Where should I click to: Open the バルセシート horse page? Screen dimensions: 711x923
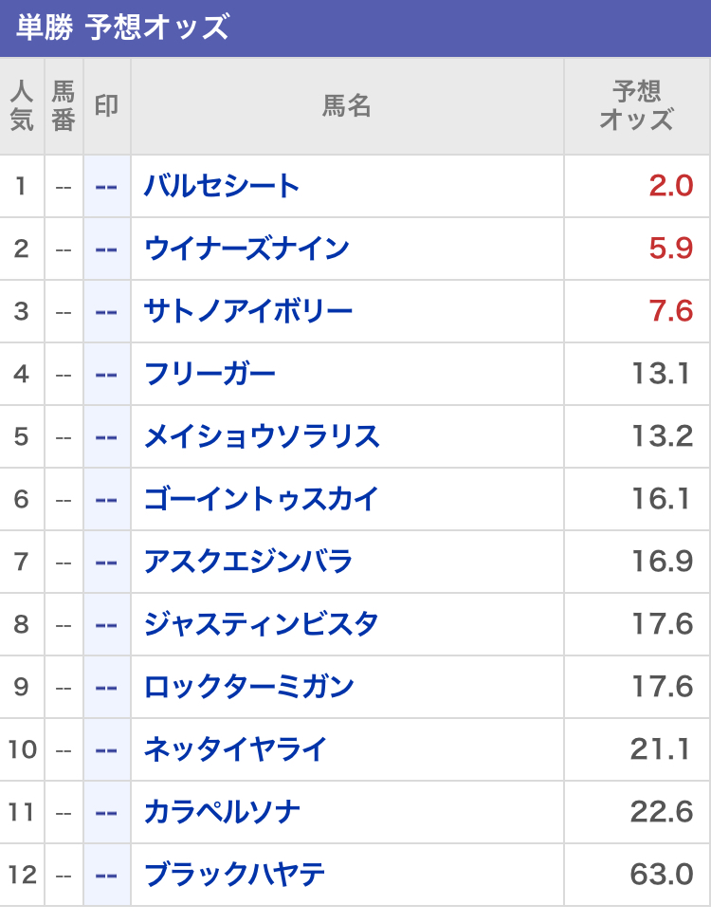222,186
